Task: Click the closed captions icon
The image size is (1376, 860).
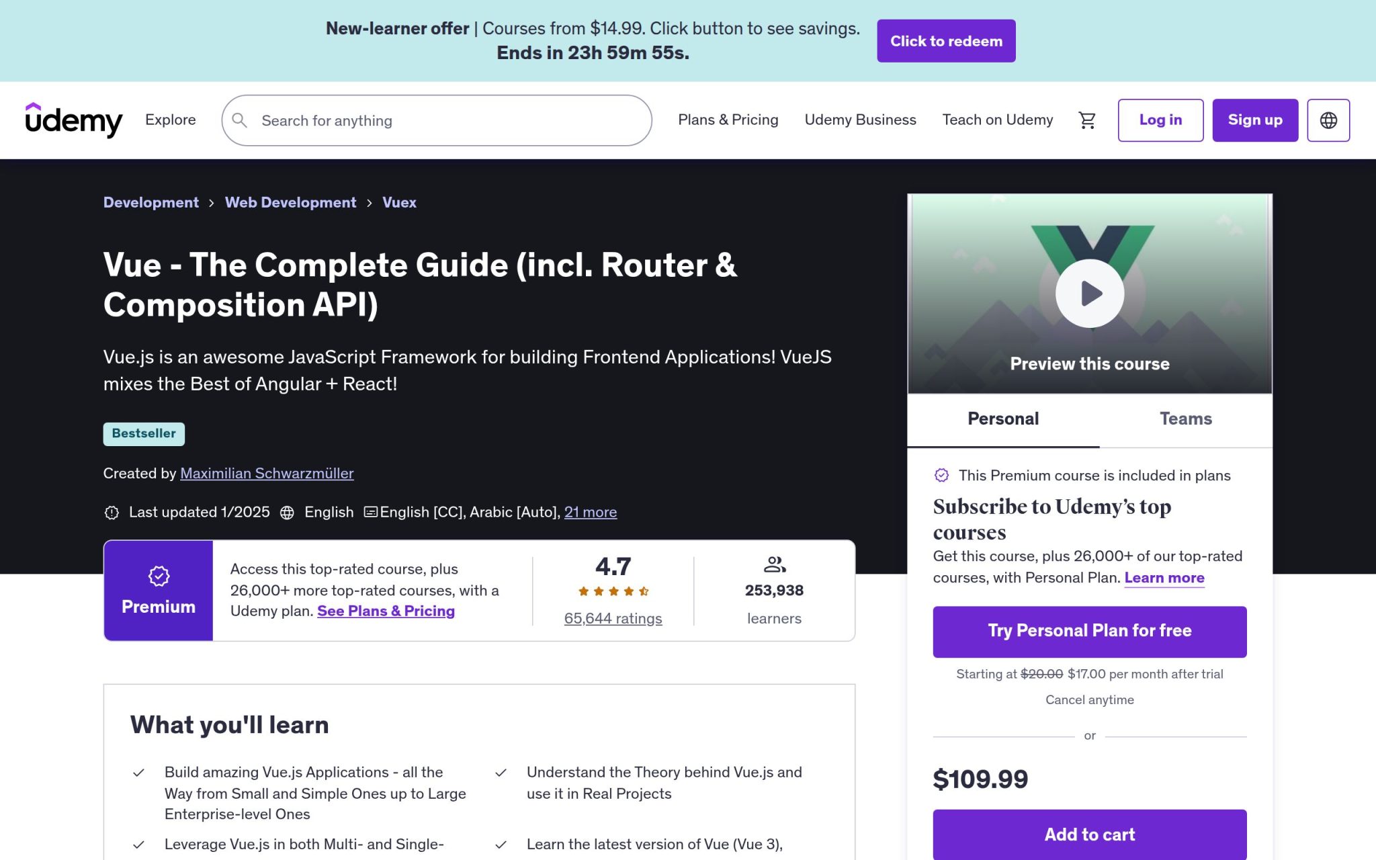Action: click(x=370, y=512)
